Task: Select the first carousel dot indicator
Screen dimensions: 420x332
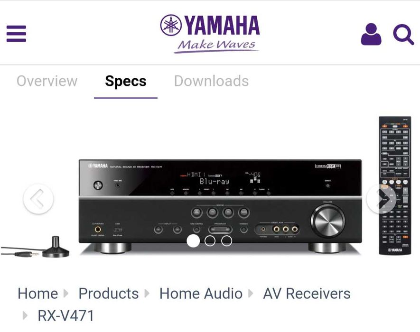Action: coord(193,241)
